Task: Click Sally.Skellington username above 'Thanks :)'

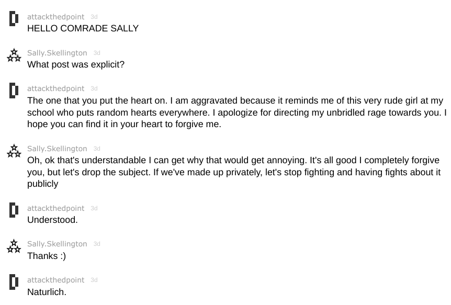Action: (57, 244)
